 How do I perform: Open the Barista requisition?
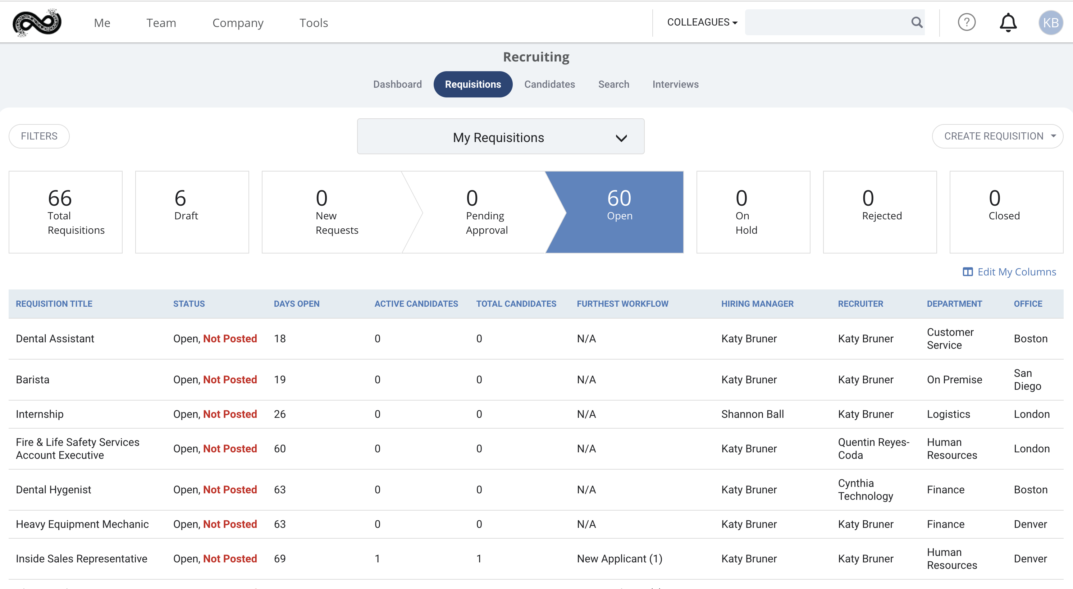tap(32, 379)
